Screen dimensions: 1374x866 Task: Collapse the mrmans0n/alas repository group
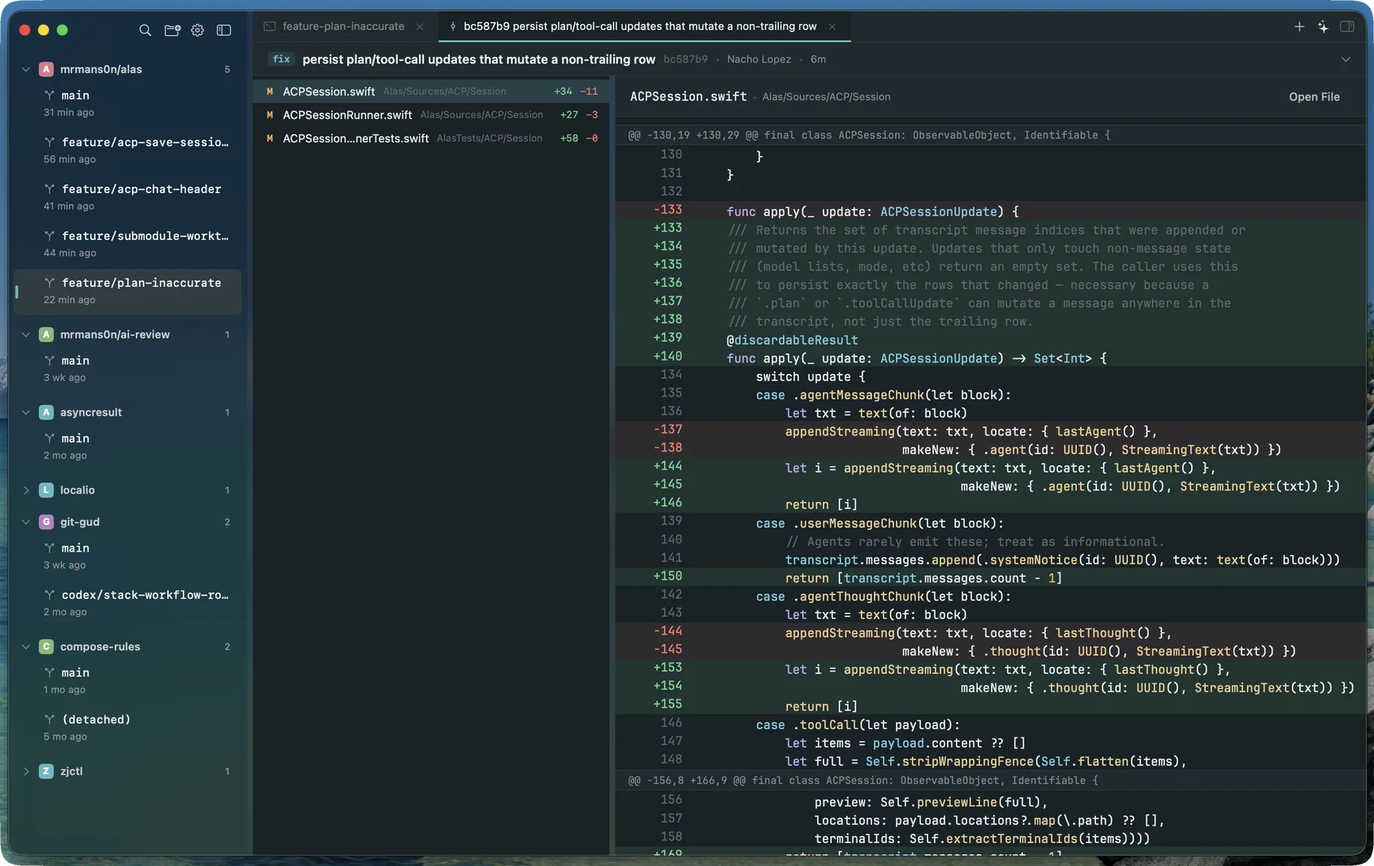point(26,69)
